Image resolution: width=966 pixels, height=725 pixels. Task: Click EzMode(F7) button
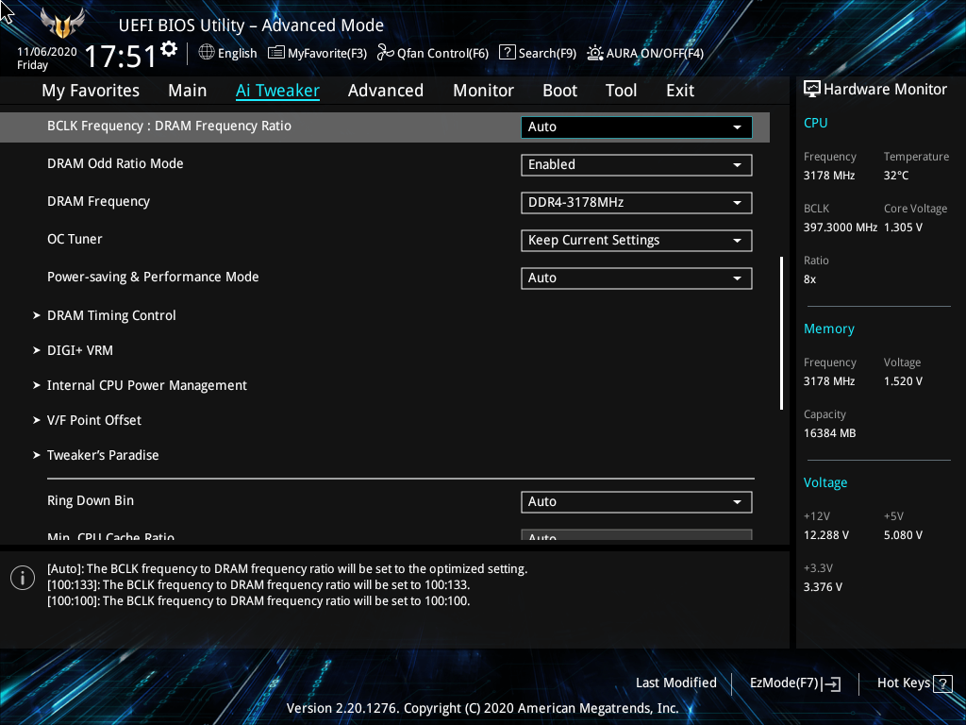point(794,683)
